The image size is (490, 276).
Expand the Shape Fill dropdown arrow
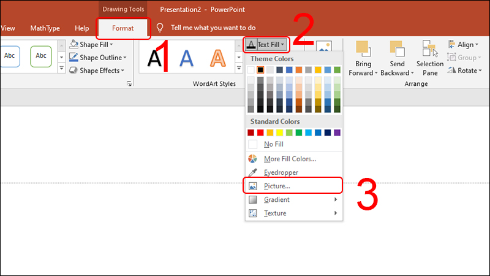click(x=111, y=45)
